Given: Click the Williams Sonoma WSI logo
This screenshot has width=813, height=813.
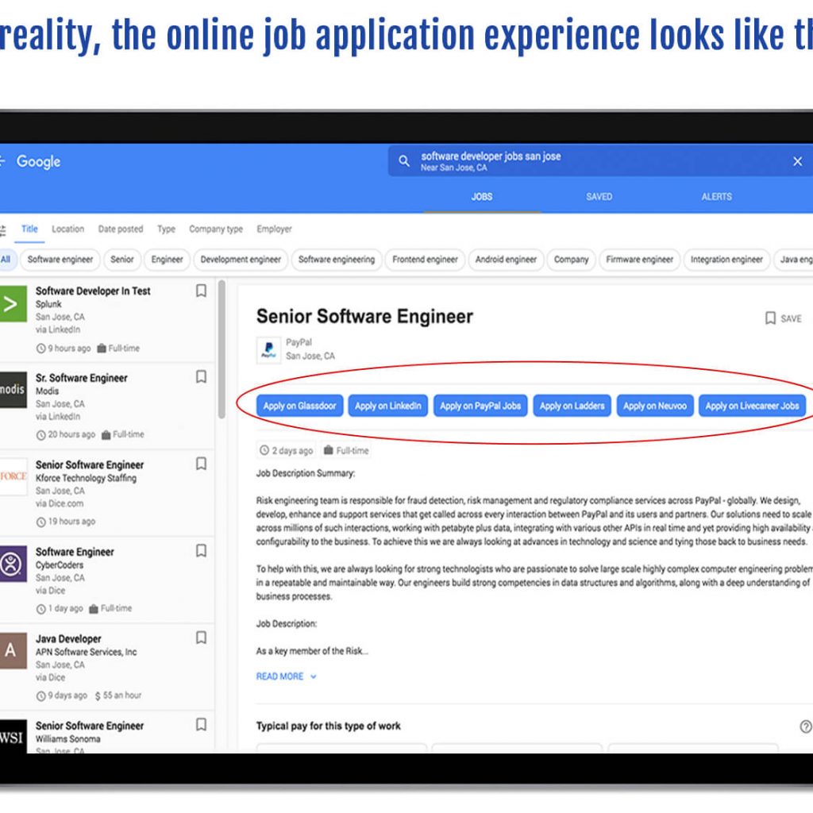Looking at the screenshot, I should tap(13, 736).
